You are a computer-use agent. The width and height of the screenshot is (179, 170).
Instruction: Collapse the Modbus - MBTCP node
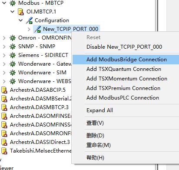(x=4, y=3)
